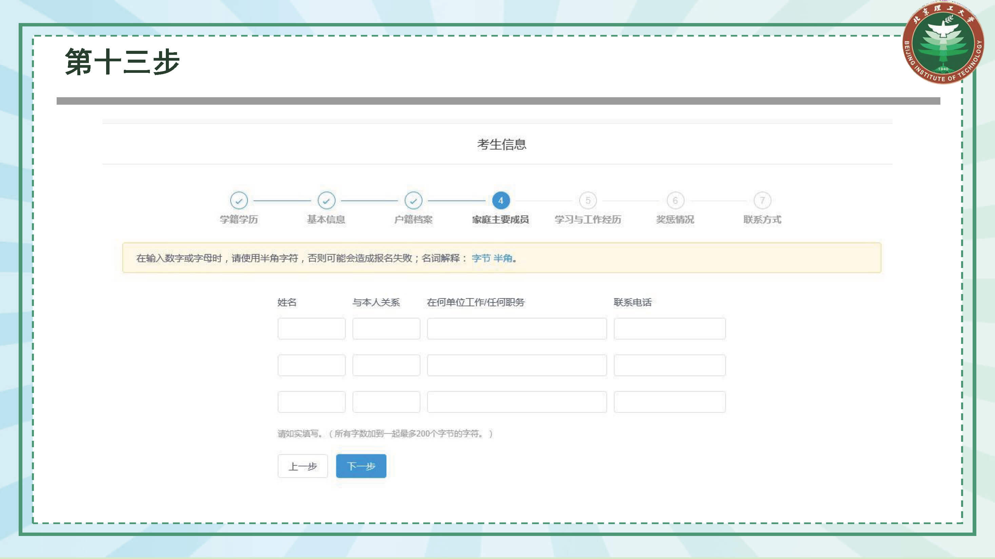Image resolution: width=995 pixels, height=559 pixels.
Task: Focus the second row 姓名 input field
Action: pos(311,365)
